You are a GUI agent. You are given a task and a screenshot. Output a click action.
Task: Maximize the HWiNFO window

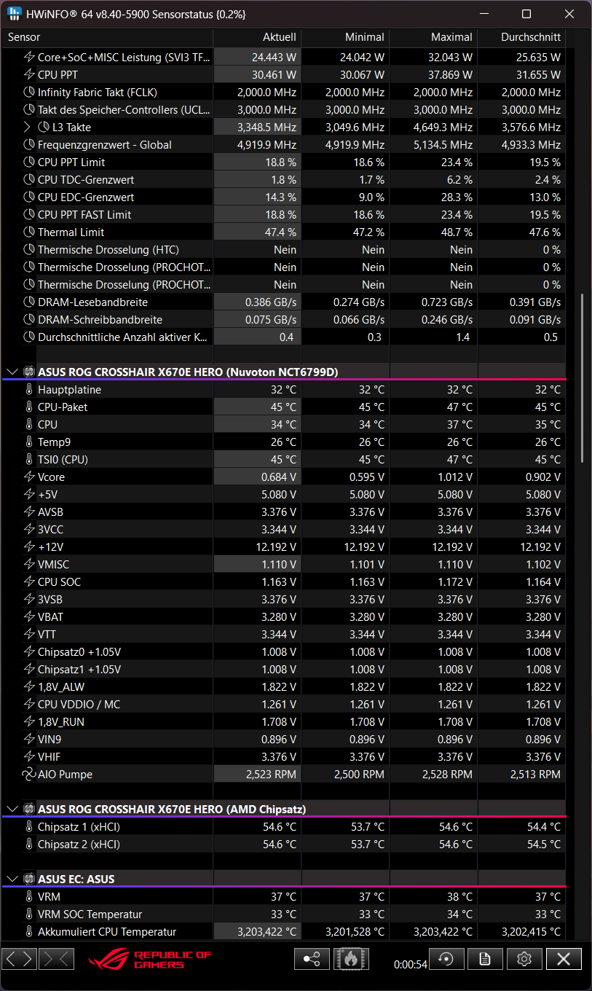pyautogui.click(x=526, y=14)
